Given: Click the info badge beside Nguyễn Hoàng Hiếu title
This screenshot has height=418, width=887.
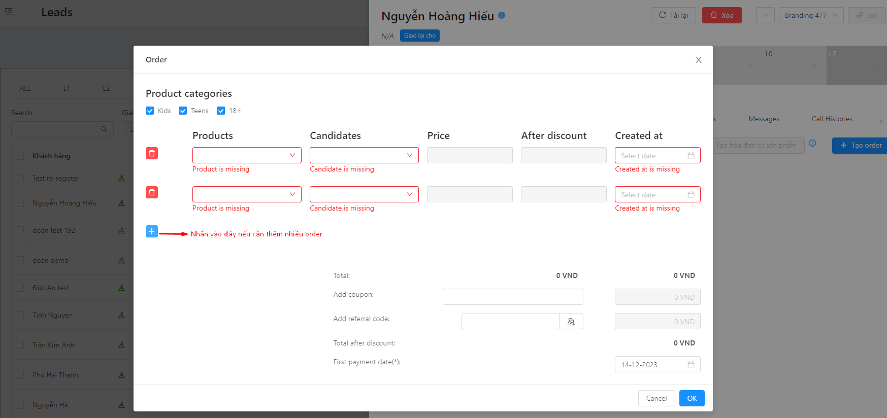Looking at the screenshot, I should tap(502, 15).
